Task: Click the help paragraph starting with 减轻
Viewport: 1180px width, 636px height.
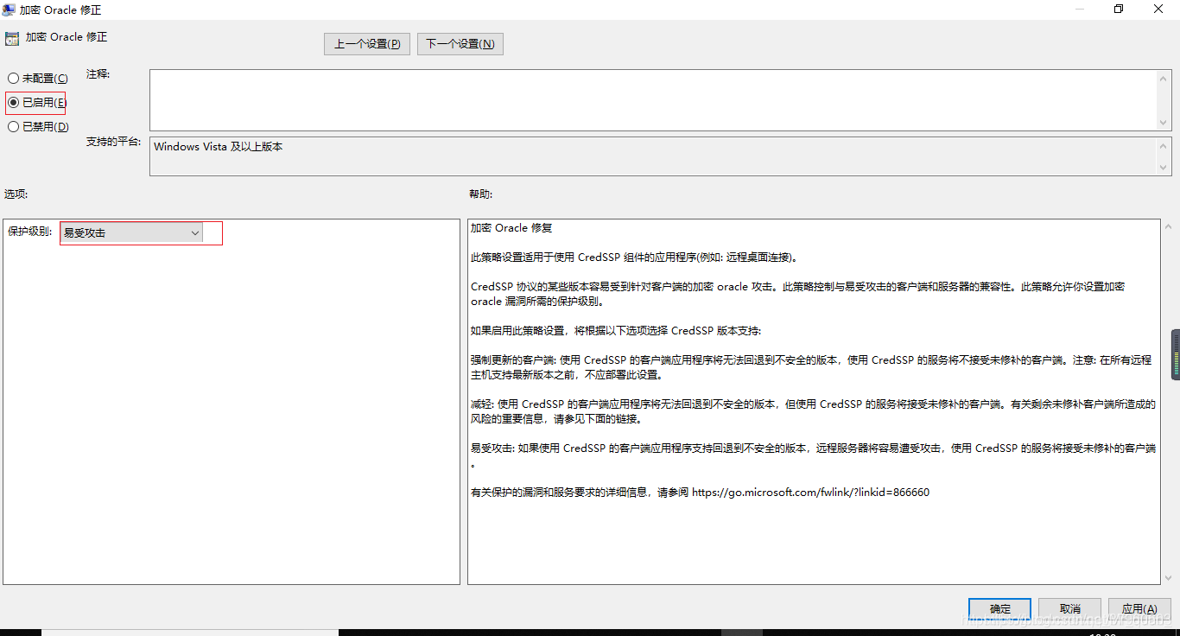Action: (813, 411)
